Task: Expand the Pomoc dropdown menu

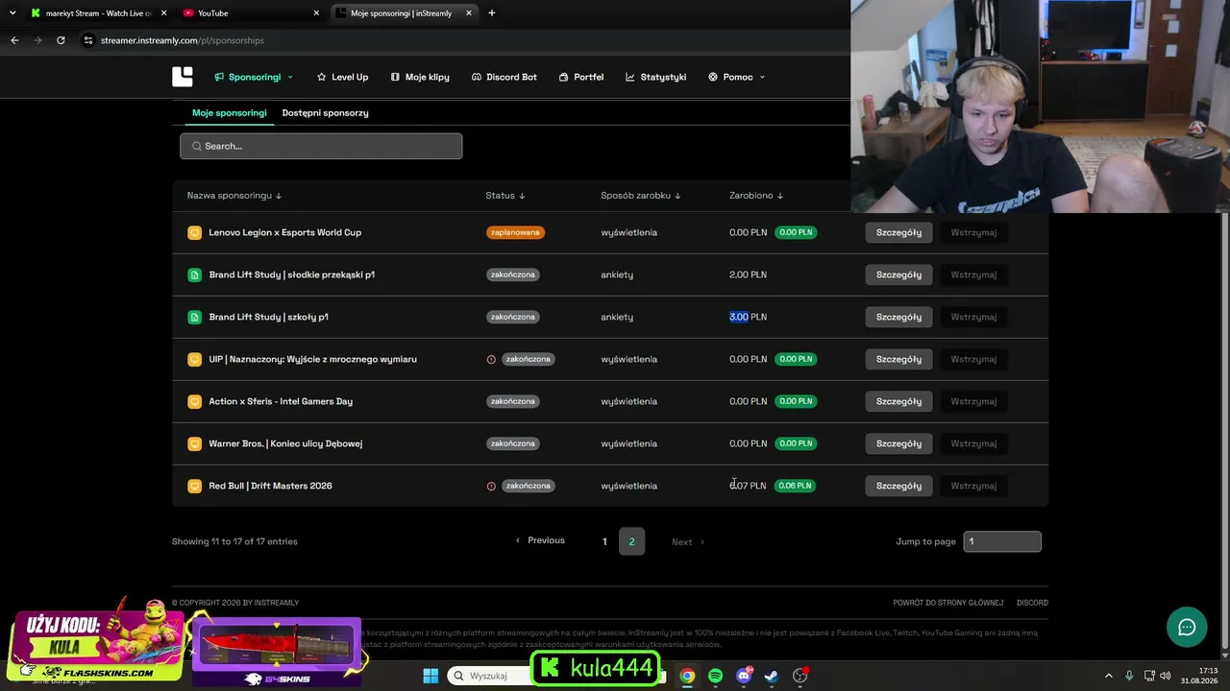Action: point(737,77)
